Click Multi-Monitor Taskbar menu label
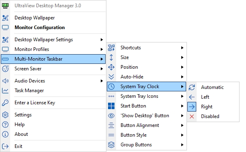The width and height of the screenshot is (246, 152). click(38, 59)
